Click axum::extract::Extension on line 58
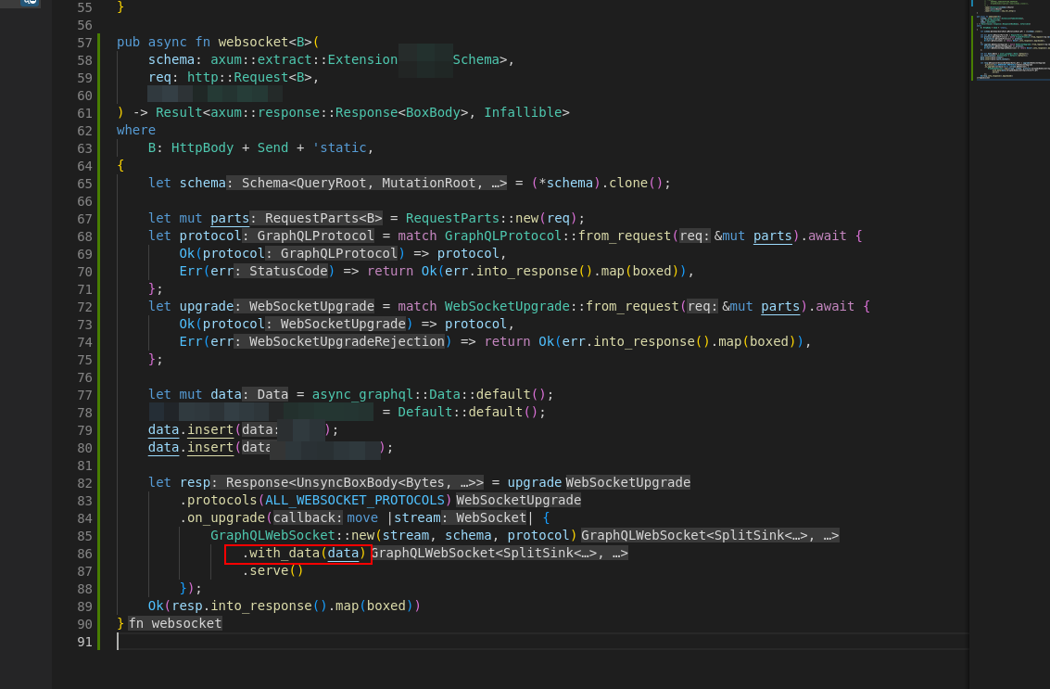 tap(304, 59)
